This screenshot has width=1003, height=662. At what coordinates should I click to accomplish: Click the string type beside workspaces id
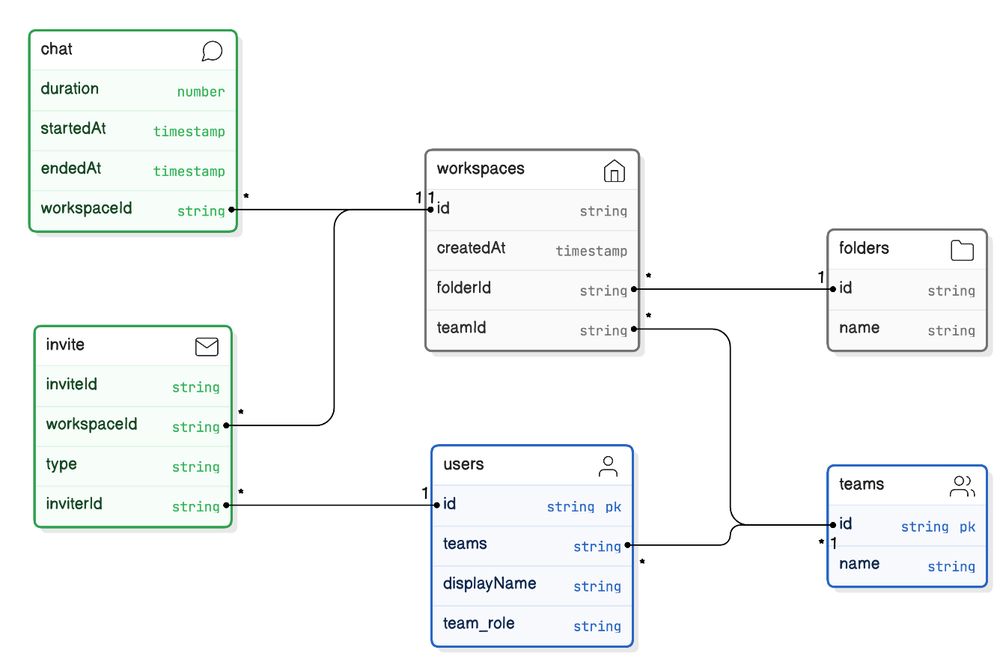tap(603, 212)
